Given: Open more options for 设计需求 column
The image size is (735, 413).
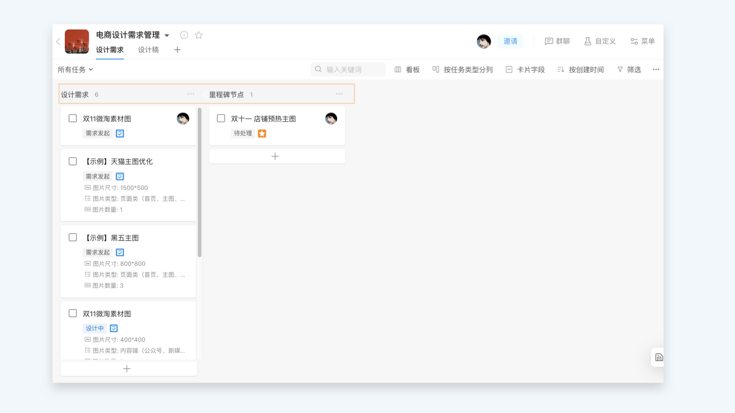Looking at the screenshot, I should click(191, 94).
